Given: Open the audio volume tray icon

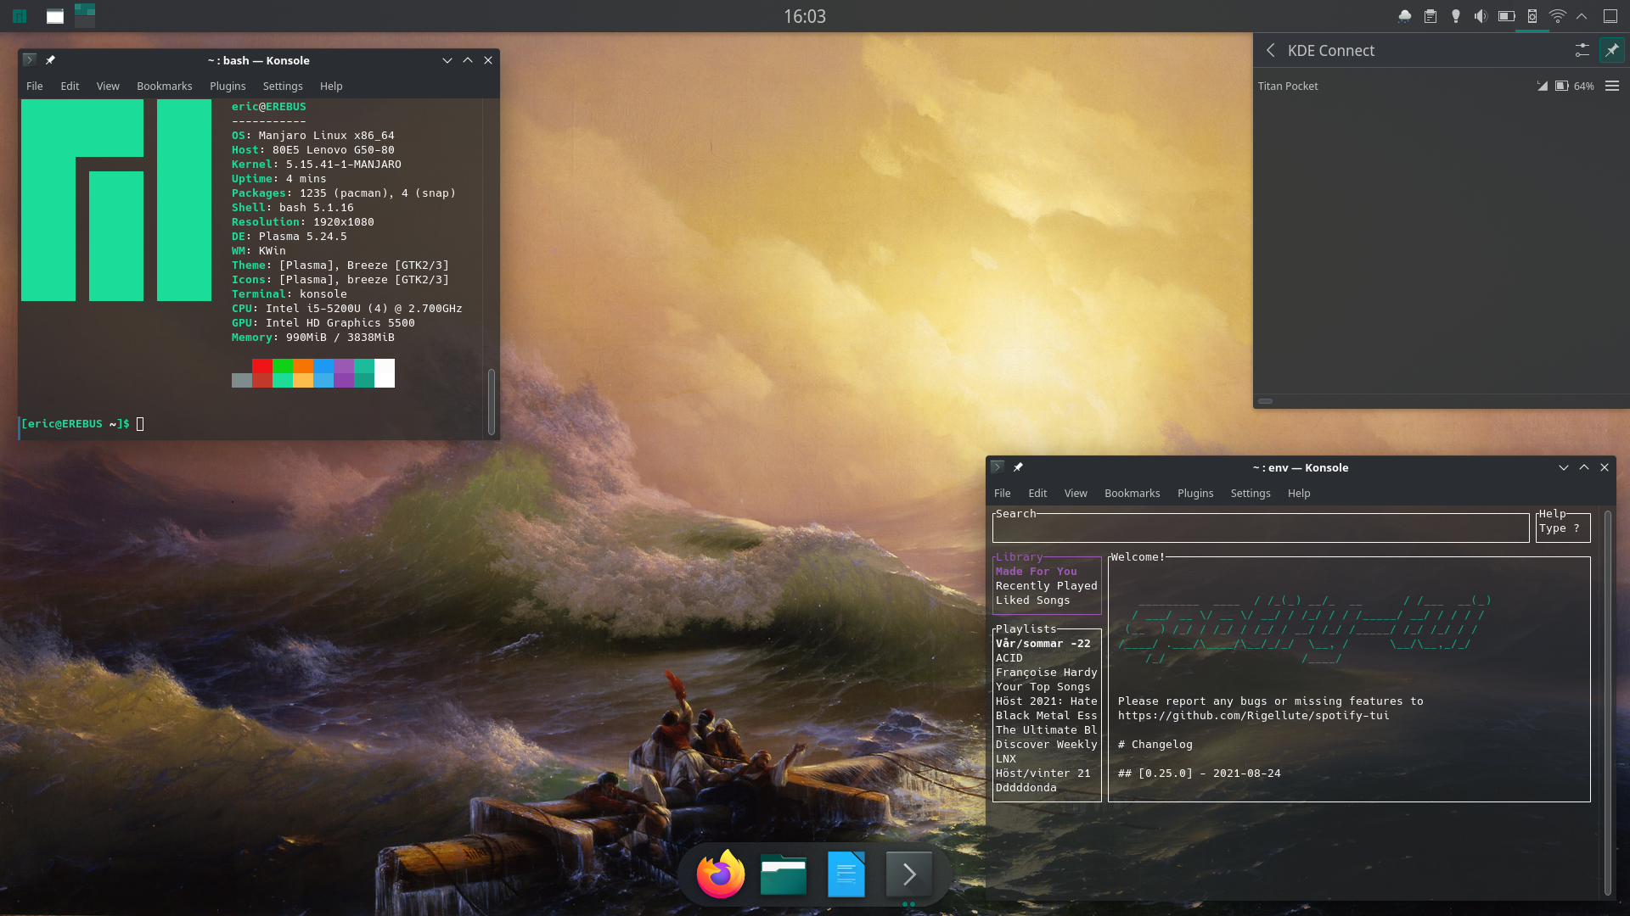Looking at the screenshot, I should coord(1481,16).
